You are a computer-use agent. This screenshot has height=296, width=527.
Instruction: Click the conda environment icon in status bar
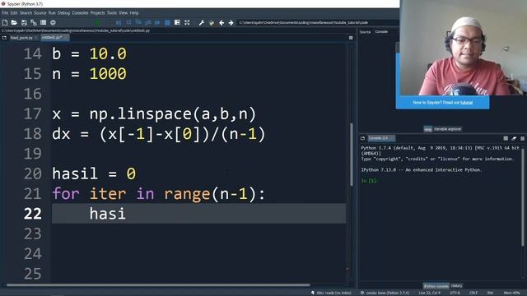click(x=362, y=293)
